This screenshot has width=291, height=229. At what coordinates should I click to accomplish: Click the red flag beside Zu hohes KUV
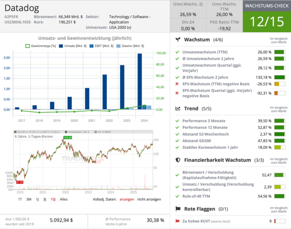(x=177, y=221)
